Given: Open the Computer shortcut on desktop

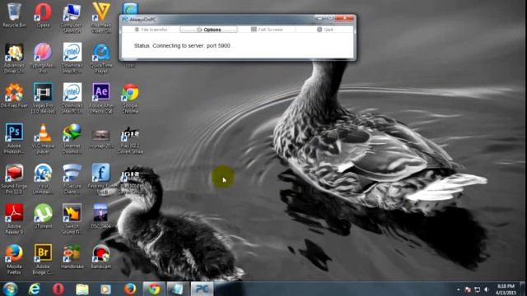Looking at the screenshot, I should click(x=72, y=18).
